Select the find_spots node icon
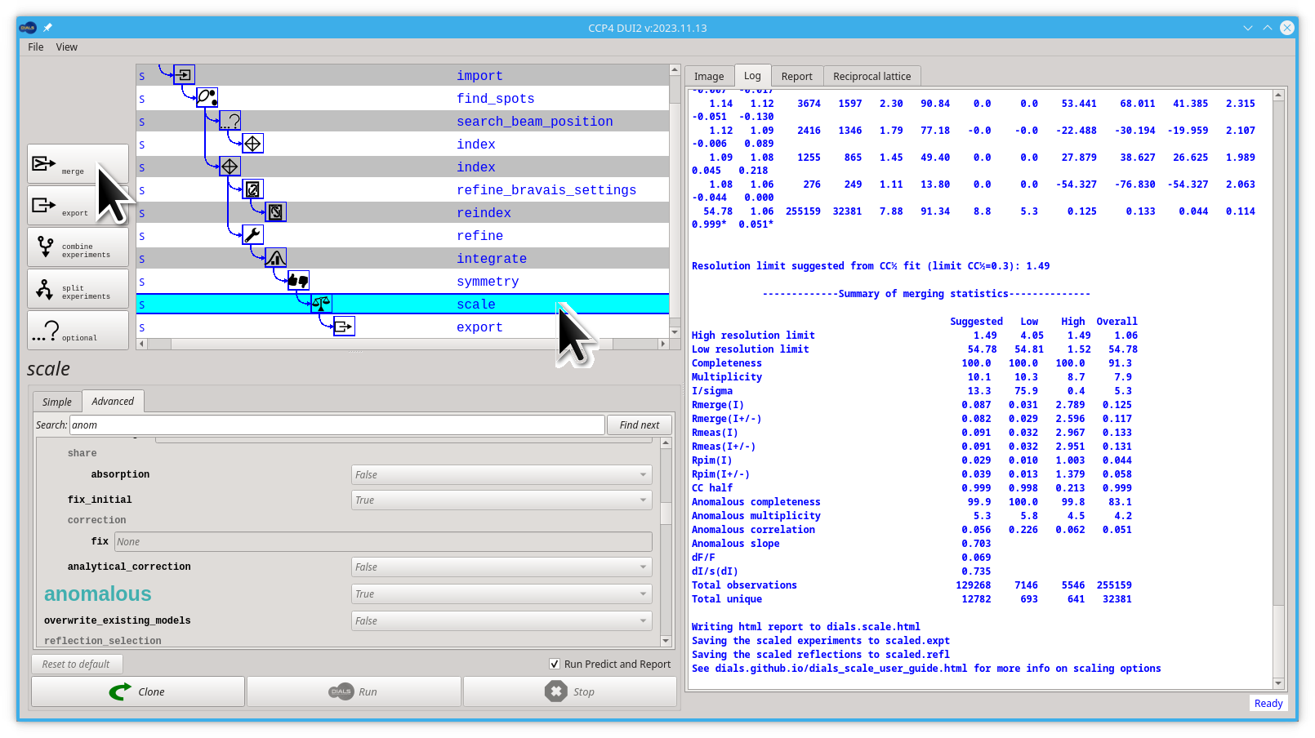This screenshot has height=738, width=1315. (207, 98)
